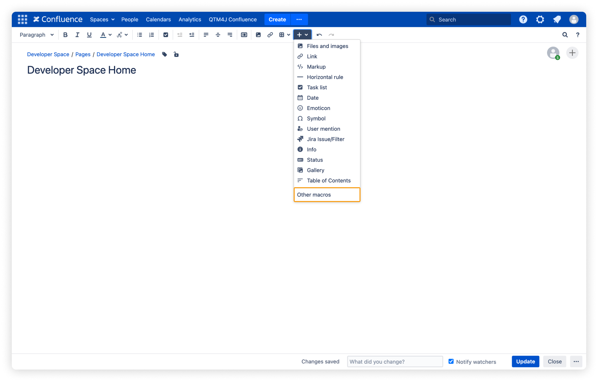Open the settings gear menu
Screen dimensions: 598x382
[540, 19]
